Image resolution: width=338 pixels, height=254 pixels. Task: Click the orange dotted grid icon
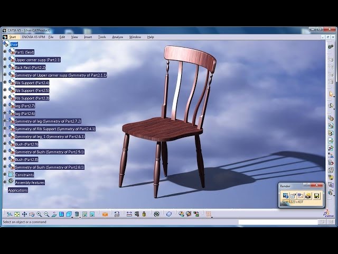209,214
